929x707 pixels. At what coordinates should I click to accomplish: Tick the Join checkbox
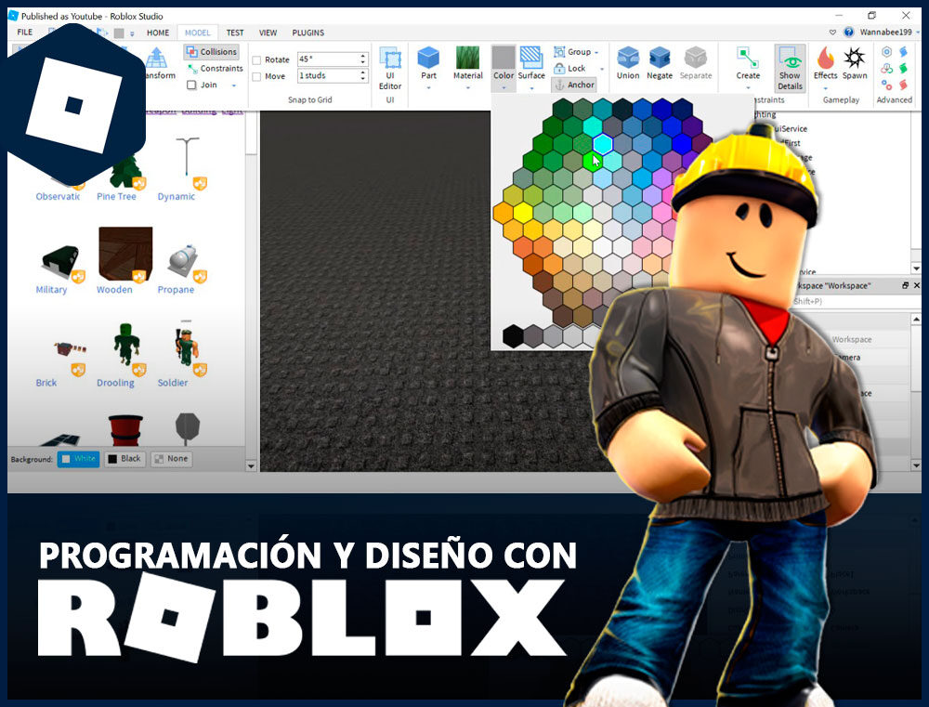(x=191, y=85)
